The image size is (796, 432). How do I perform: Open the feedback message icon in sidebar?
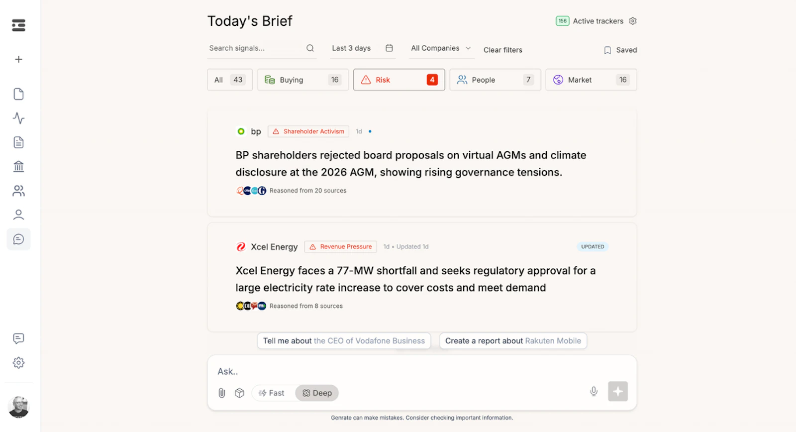coord(18,338)
